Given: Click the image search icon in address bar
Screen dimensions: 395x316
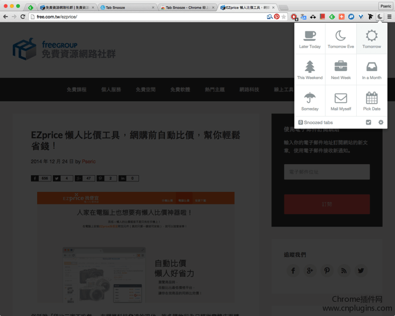Looking at the screenshot, I should [x=270, y=17].
